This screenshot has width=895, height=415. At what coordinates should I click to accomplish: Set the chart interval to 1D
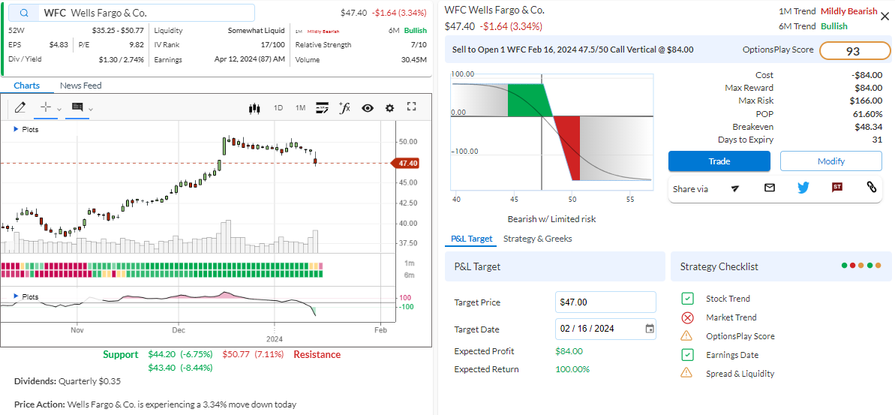tap(278, 108)
